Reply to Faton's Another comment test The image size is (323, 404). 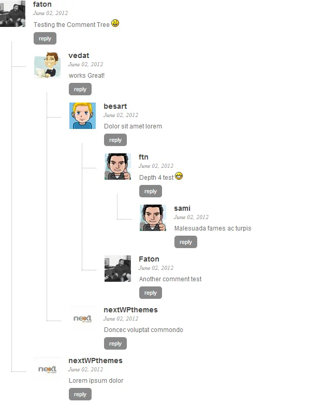click(x=151, y=293)
